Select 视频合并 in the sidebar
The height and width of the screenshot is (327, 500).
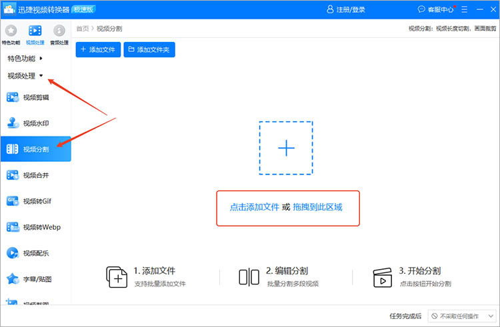[x=35, y=174]
